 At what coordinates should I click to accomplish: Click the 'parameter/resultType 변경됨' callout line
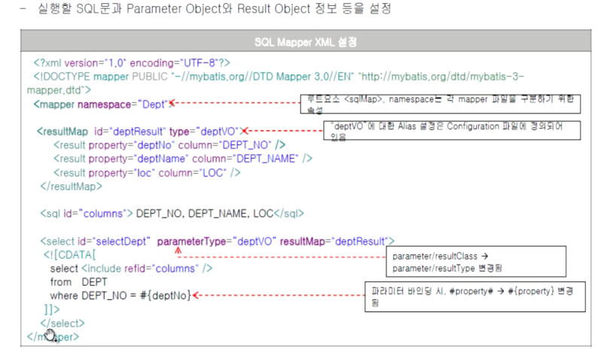click(447, 268)
